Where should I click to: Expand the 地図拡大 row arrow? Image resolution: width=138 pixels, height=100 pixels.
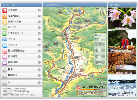(x=39, y=75)
